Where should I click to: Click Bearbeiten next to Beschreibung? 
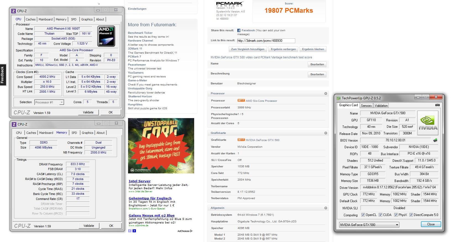[317, 74]
